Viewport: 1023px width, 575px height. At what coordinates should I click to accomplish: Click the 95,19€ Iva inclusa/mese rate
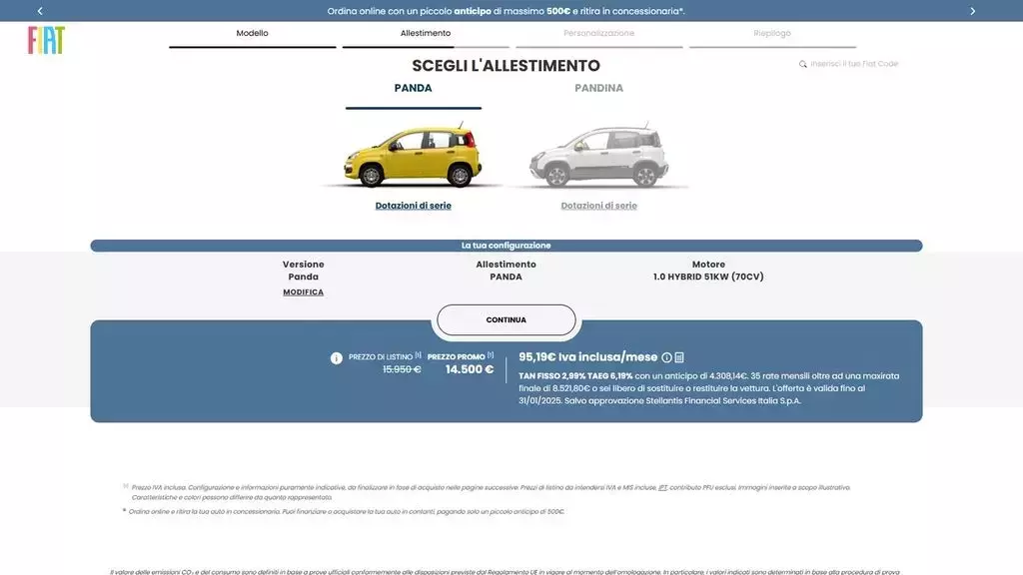[x=587, y=357]
